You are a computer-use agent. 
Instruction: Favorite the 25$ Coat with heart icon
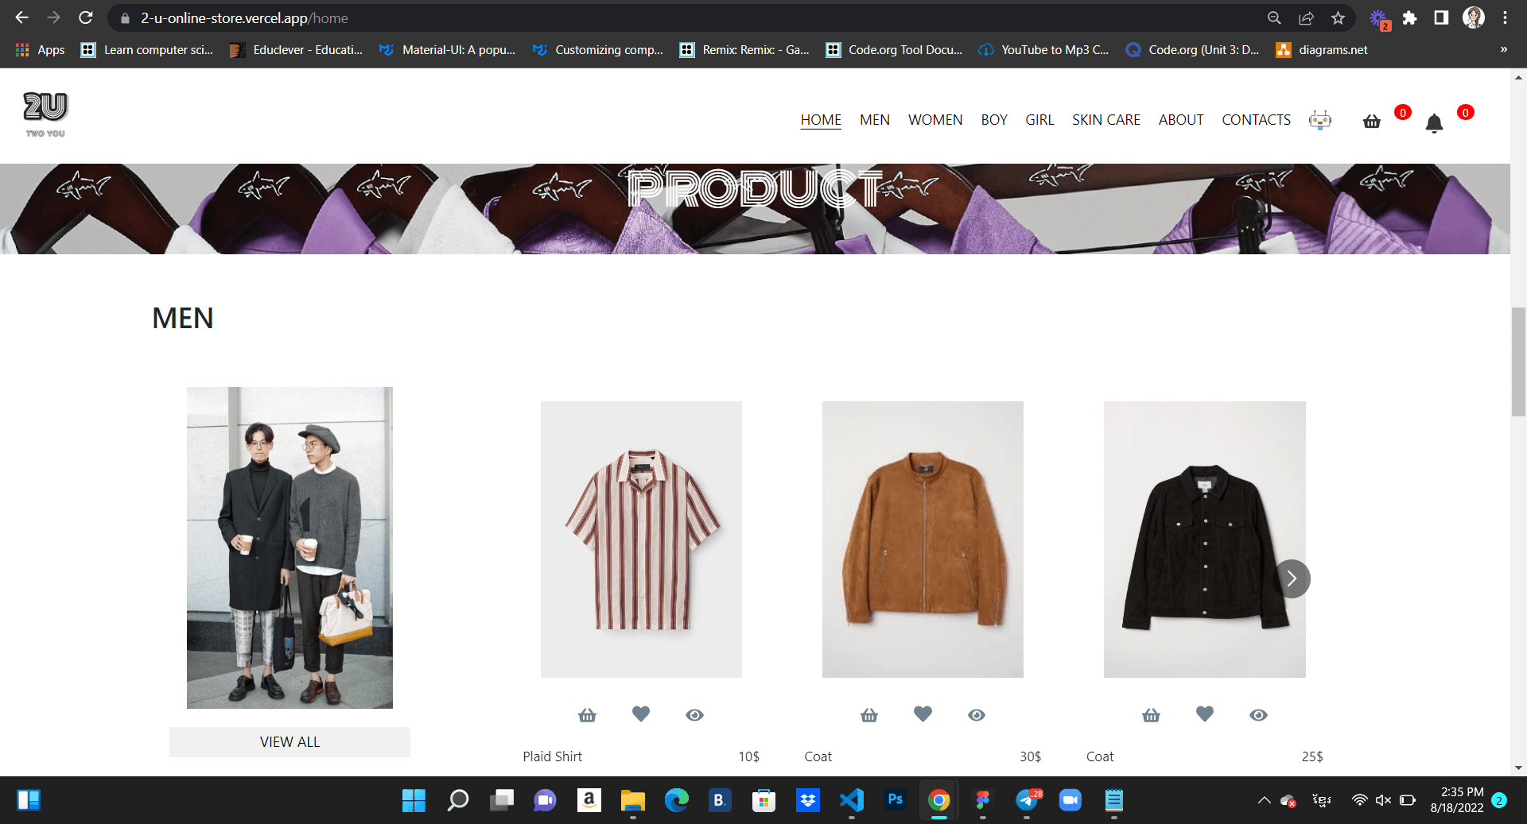click(x=1205, y=714)
